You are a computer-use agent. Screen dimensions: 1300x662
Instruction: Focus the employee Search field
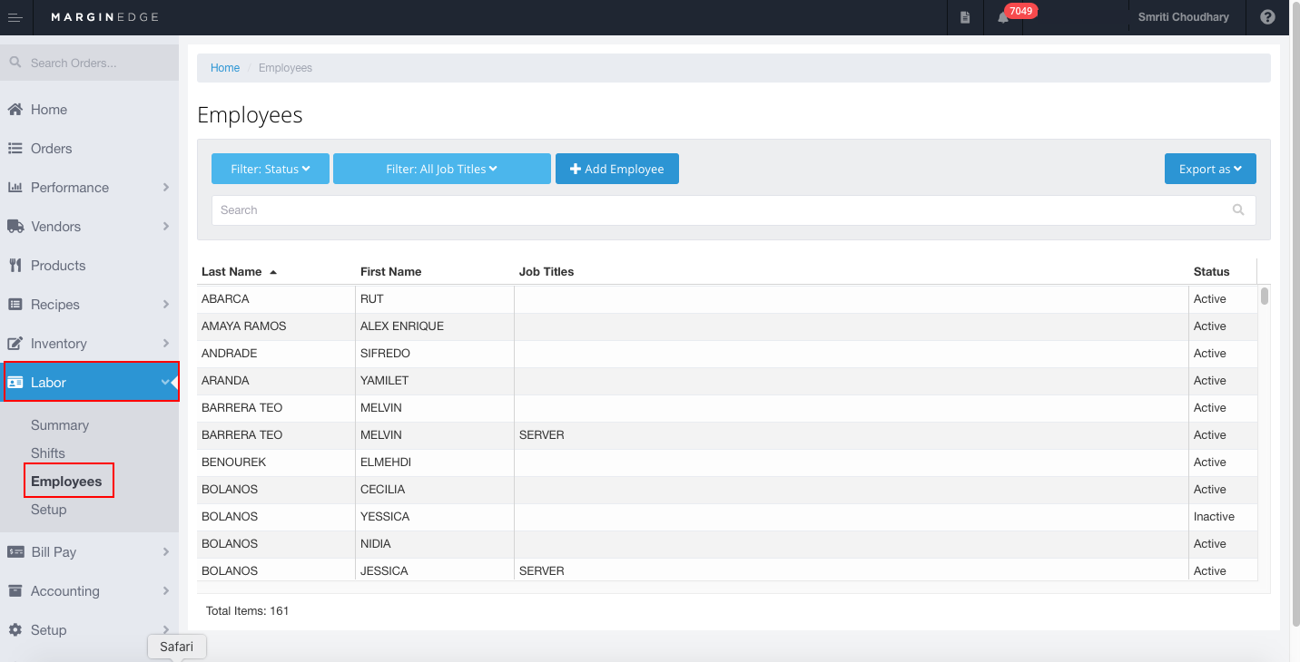tap(734, 209)
